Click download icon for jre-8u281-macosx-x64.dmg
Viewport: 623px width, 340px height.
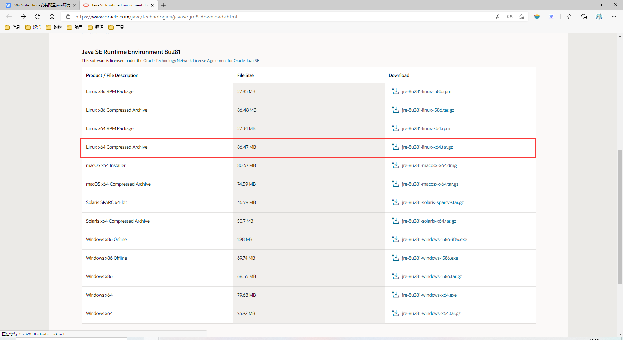(395, 165)
